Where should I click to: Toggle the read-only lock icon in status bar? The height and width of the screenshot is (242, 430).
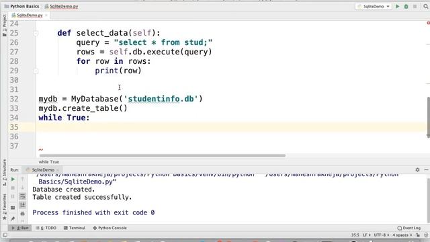[418, 235]
